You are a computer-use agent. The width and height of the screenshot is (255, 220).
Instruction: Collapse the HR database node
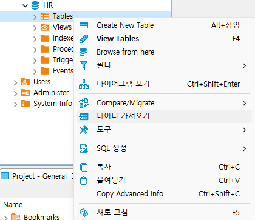(x=25, y=5)
